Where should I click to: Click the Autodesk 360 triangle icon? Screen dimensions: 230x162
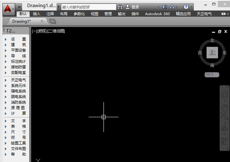(x=172, y=7)
